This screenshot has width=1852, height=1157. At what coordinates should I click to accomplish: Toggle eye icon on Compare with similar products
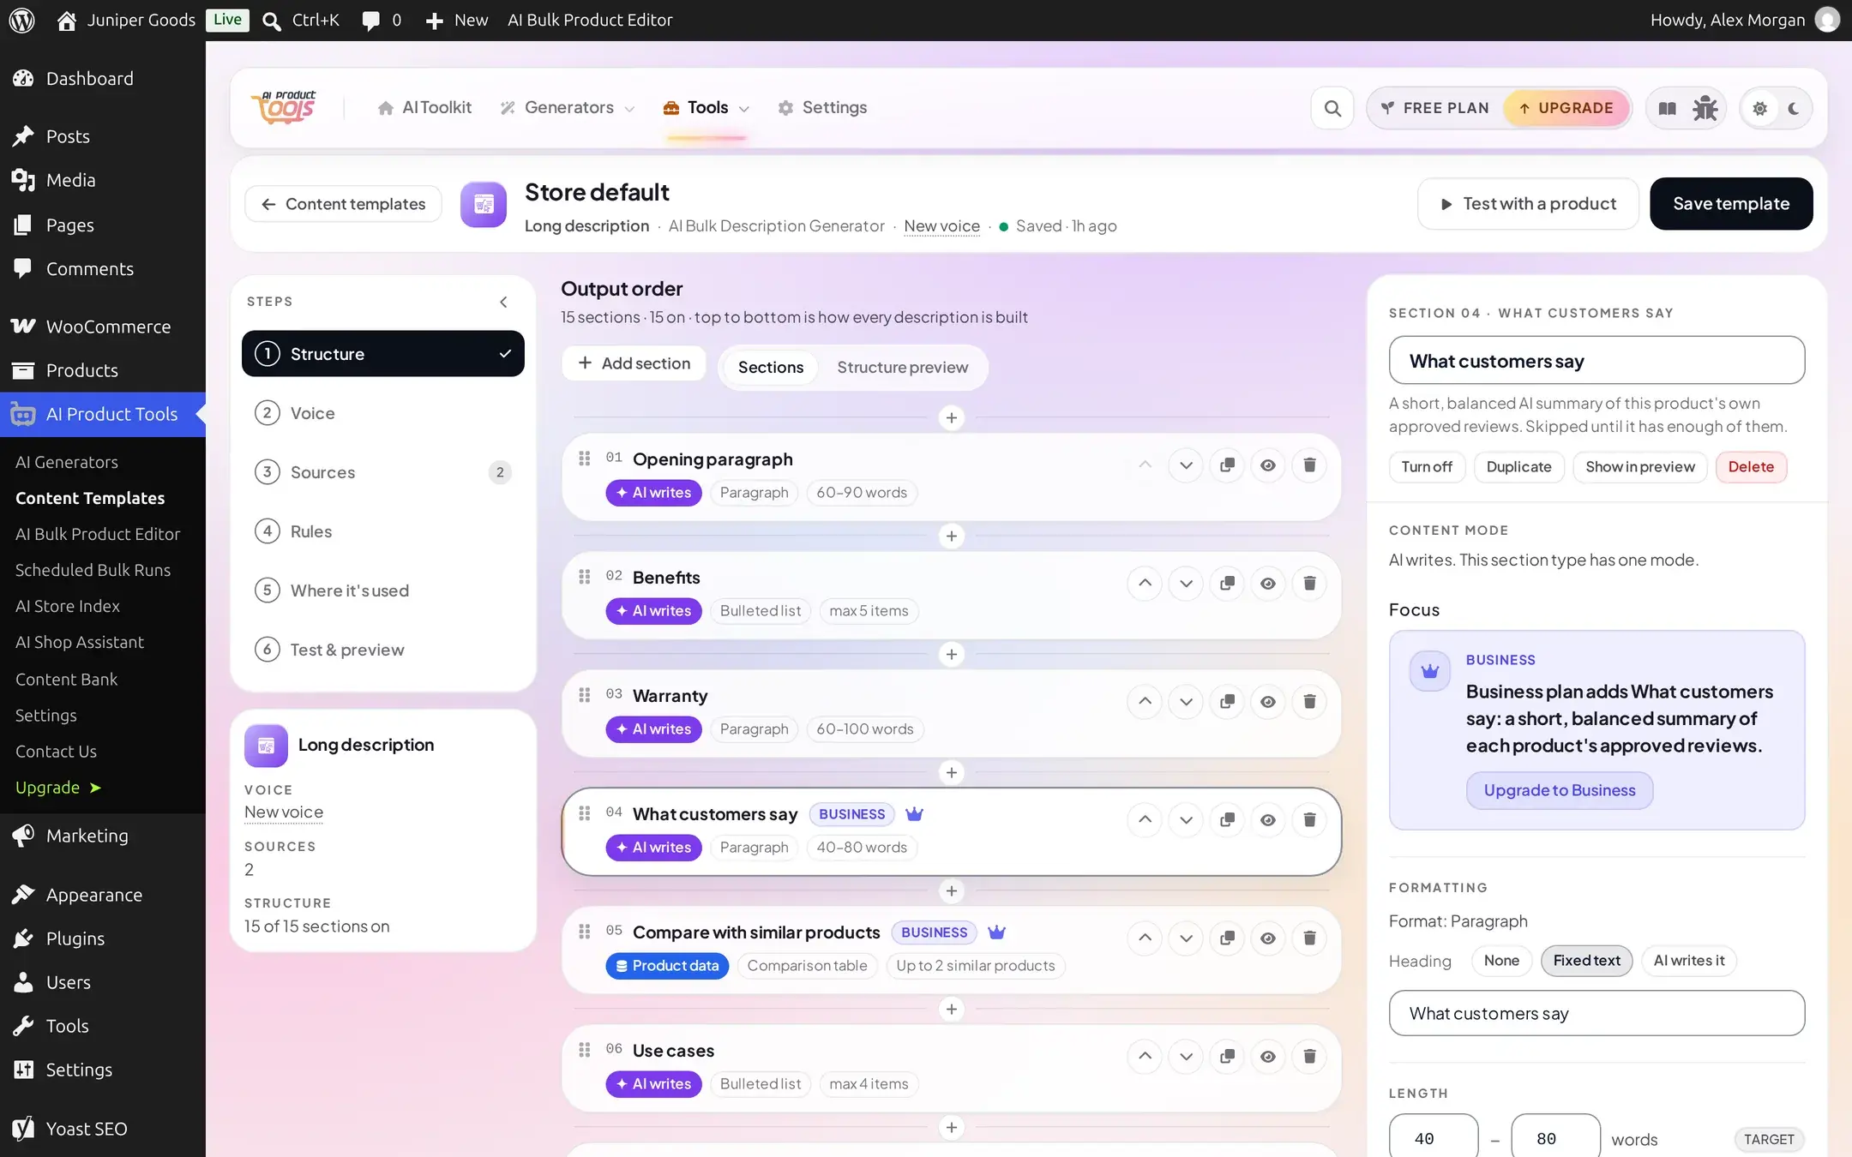(1268, 938)
